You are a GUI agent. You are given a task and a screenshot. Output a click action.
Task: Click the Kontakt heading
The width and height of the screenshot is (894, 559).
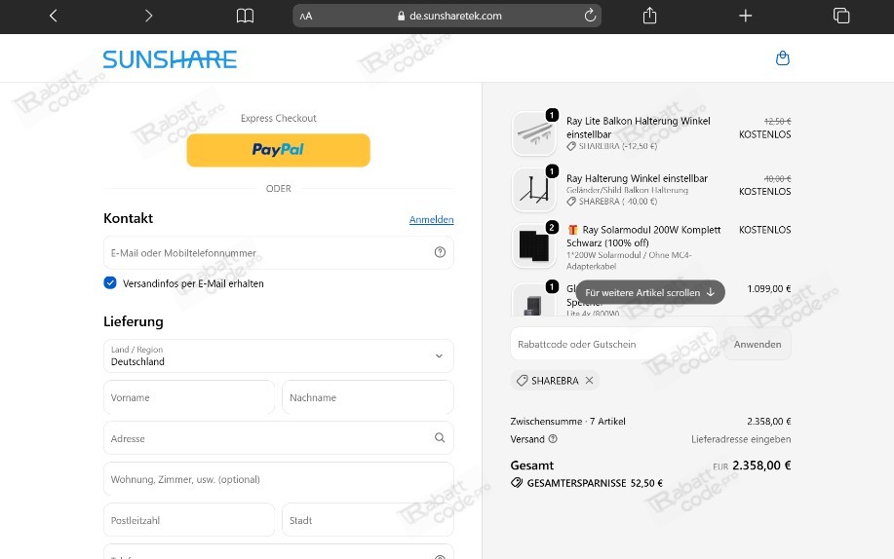tap(129, 218)
